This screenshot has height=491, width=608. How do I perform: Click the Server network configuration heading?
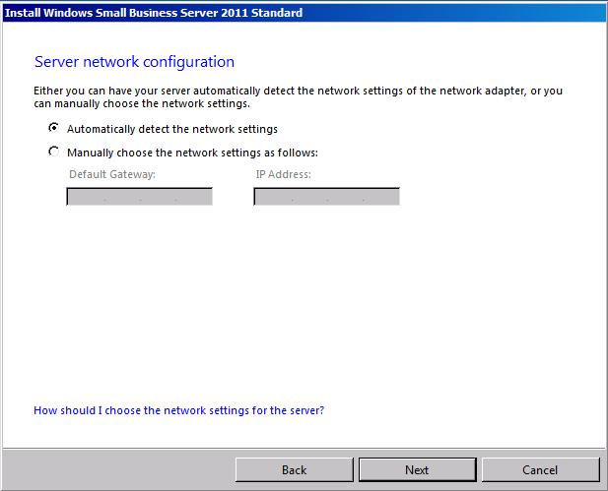point(135,62)
